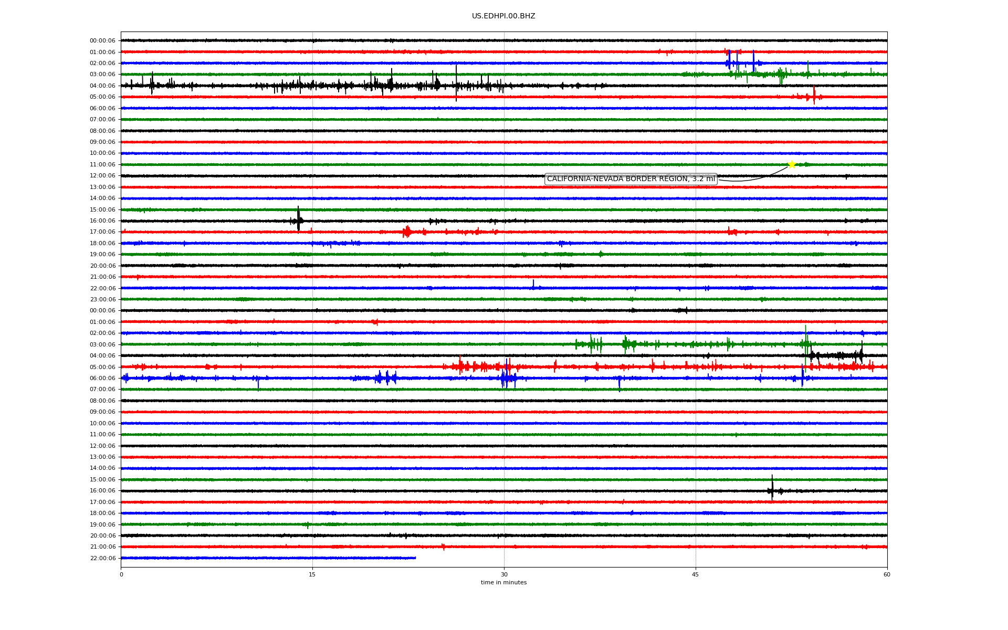Click the 'time in minutes' axis label

point(503,583)
